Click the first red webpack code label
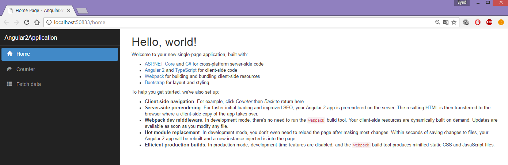Screen dimensions: 508x165 click(316, 120)
